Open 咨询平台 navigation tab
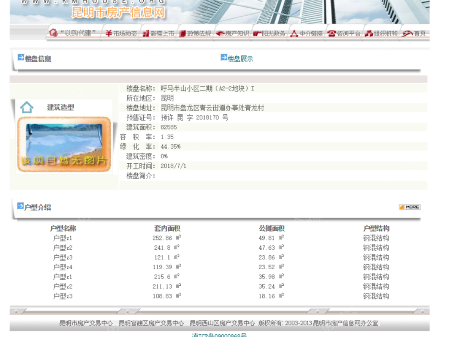Viewport: 449px width, 337px height. coord(344,33)
